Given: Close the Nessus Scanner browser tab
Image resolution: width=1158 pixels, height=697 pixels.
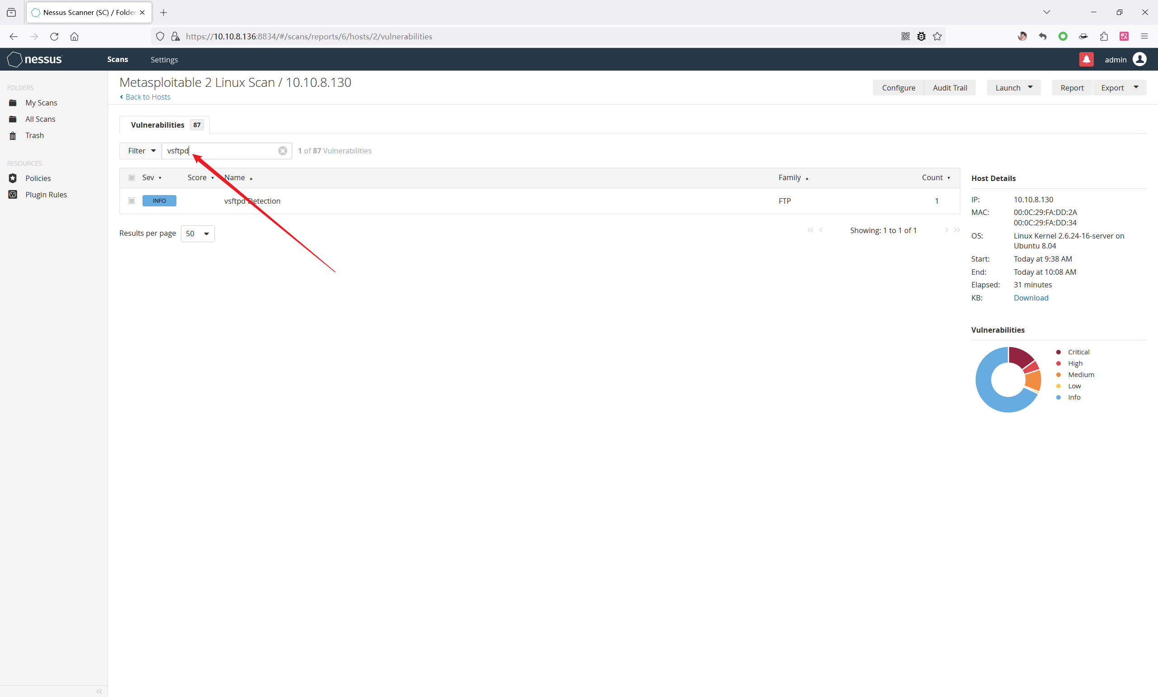Looking at the screenshot, I should pos(142,13).
